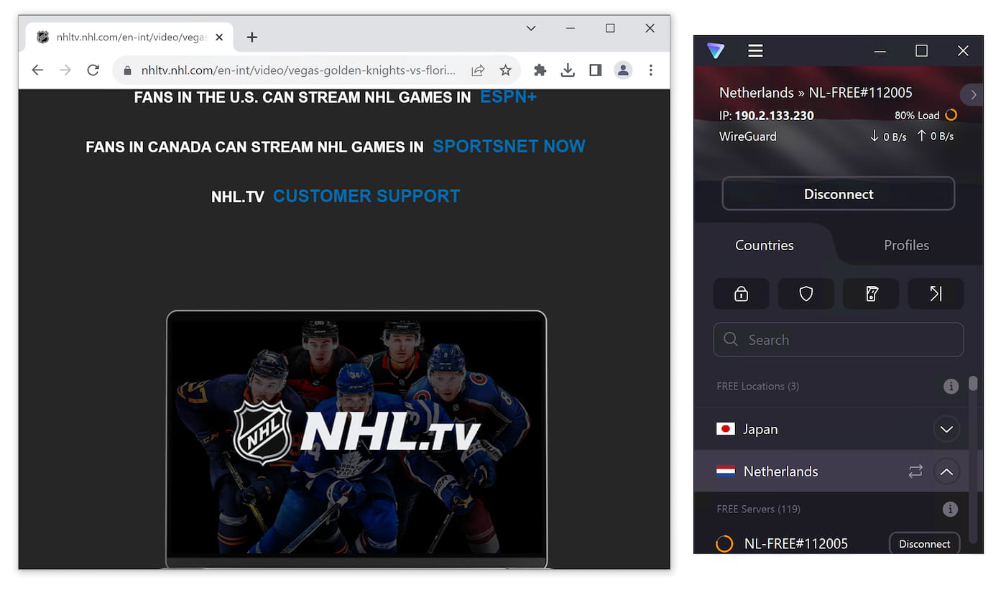Switch to the Countries tab
The height and width of the screenshot is (590, 1006).
pos(765,245)
